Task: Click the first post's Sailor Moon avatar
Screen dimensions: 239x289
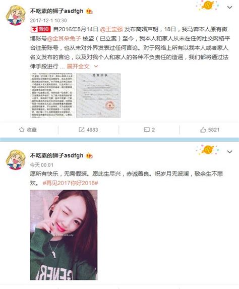Action: coord(16,15)
